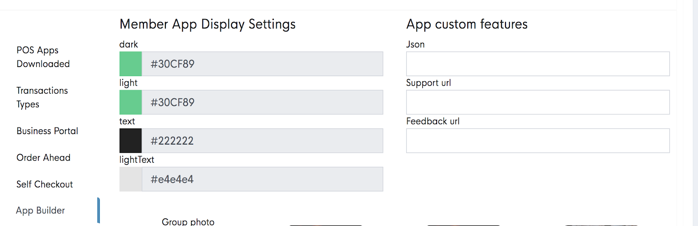698x226 pixels.
Task: Select the App custom features heading
Action: [467, 24]
